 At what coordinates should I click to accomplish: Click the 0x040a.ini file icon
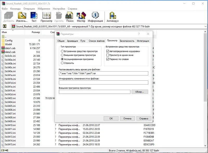coord(3,60)
